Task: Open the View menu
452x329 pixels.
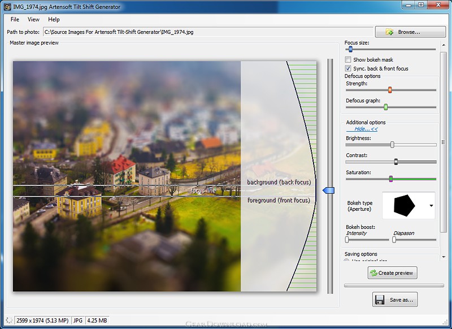Action: [33, 19]
